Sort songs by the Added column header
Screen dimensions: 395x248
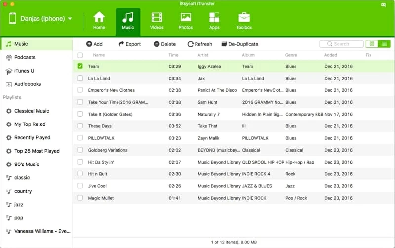point(331,55)
